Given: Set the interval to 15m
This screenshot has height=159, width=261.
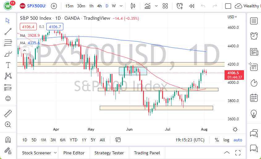Looking at the screenshot, I should click(69, 6).
